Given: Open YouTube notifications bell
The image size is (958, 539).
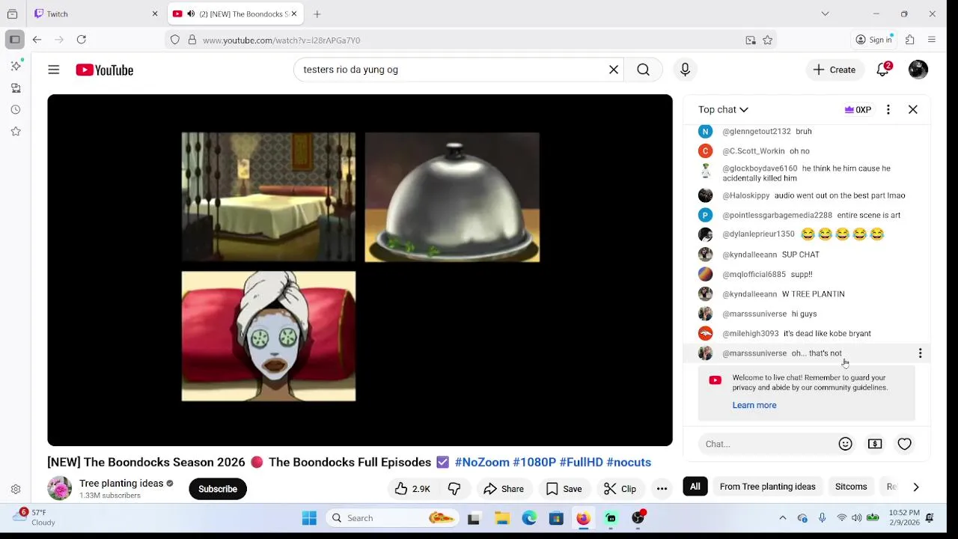Looking at the screenshot, I should 883,70.
